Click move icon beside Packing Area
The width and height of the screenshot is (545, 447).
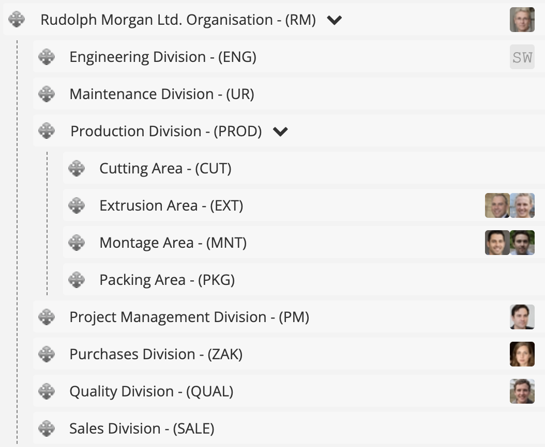(x=77, y=280)
